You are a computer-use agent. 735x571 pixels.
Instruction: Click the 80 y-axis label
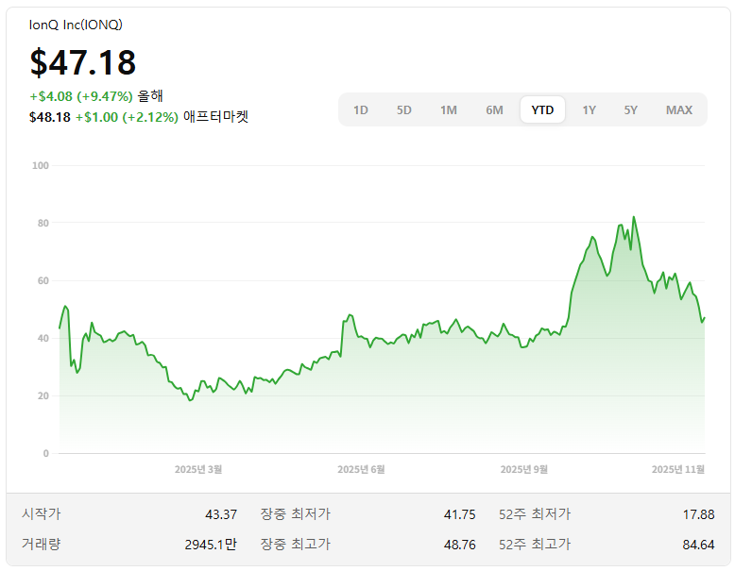point(43,223)
